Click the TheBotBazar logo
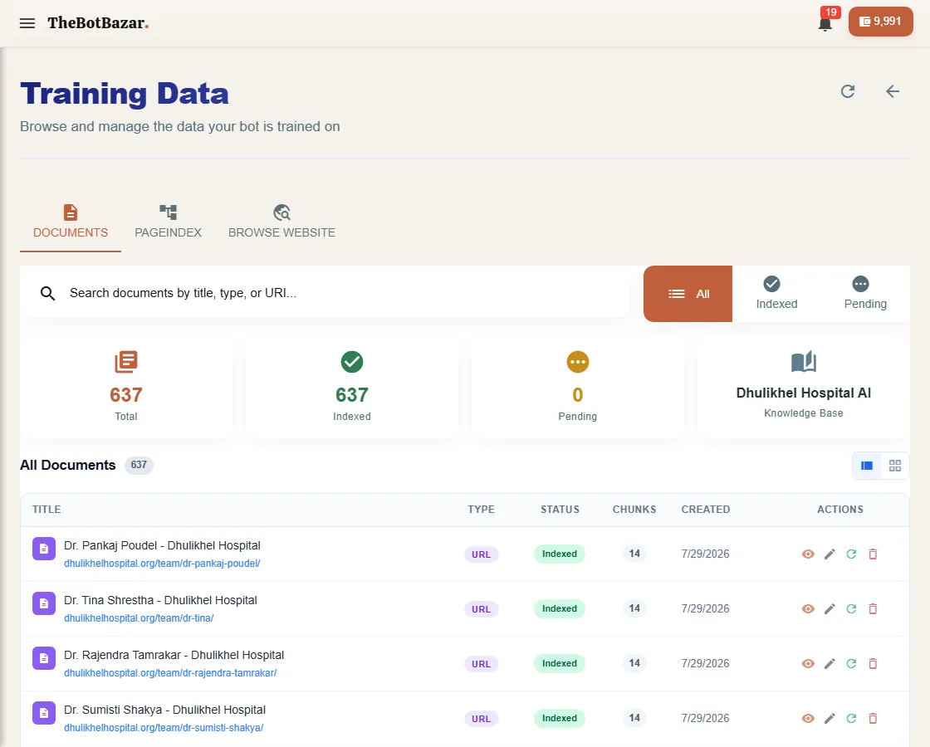This screenshot has height=747, width=930. pos(98,23)
